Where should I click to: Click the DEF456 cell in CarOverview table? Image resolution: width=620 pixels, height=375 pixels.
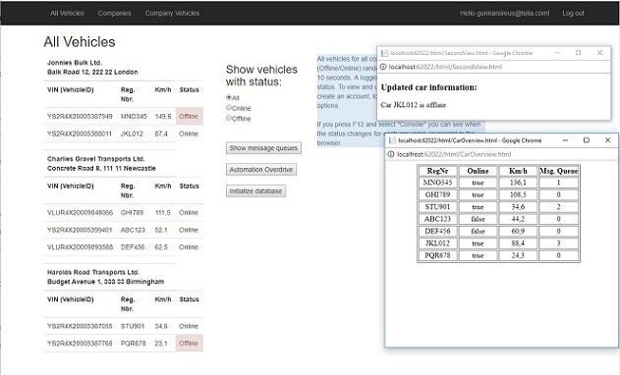[x=437, y=231]
